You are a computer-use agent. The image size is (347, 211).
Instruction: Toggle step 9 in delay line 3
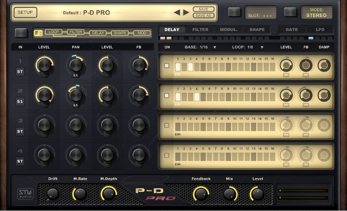pos(228,127)
